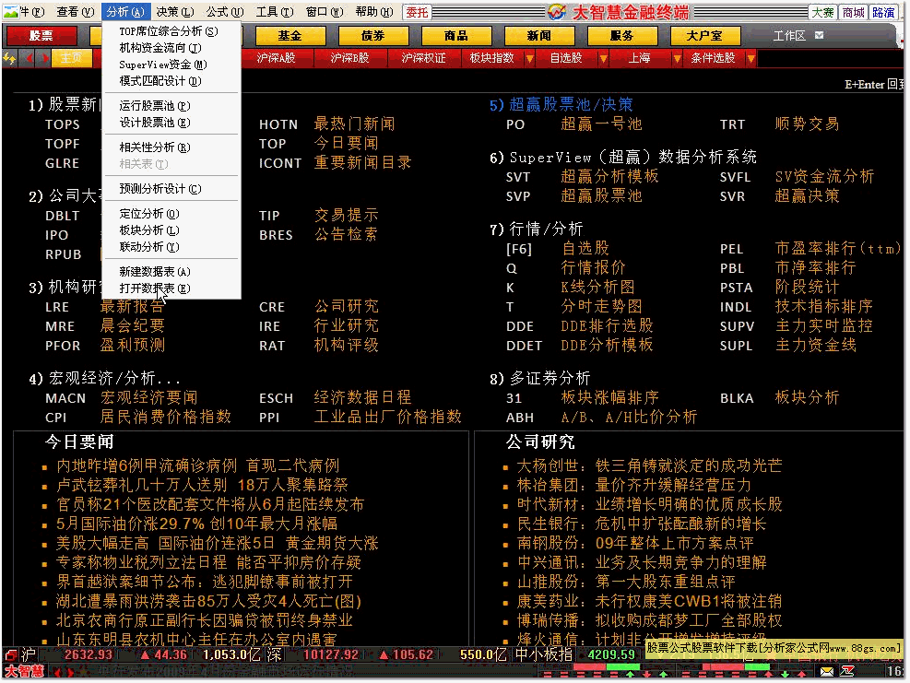Switch to the 股票 main tab

click(x=41, y=36)
